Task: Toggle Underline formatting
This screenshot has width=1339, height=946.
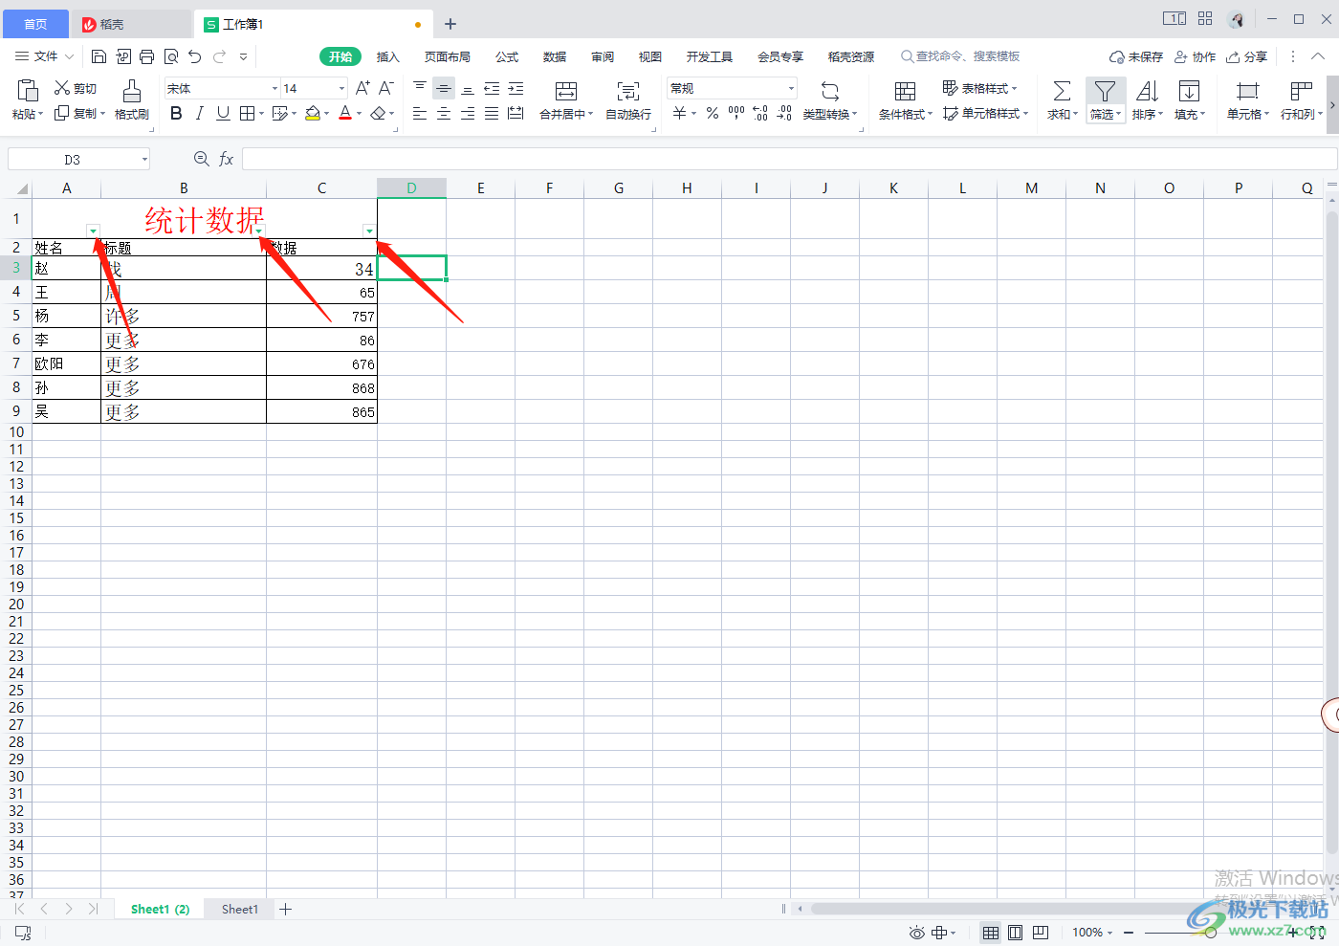Action: pyautogui.click(x=223, y=113)
